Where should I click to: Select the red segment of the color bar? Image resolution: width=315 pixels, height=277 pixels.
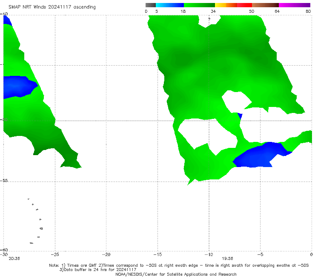244,5
